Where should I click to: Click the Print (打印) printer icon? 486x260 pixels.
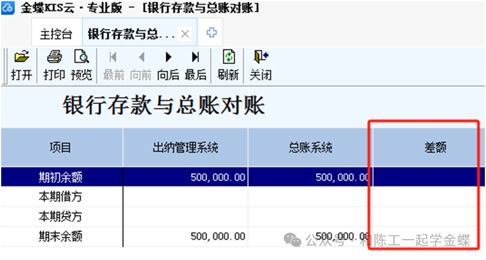click(x=54, y=57)
